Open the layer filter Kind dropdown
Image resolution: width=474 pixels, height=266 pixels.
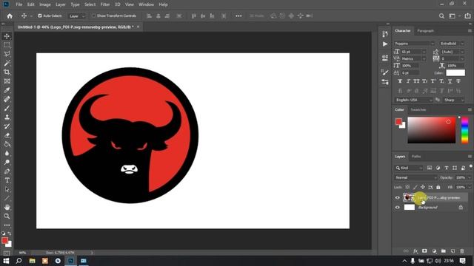[409, 168]
